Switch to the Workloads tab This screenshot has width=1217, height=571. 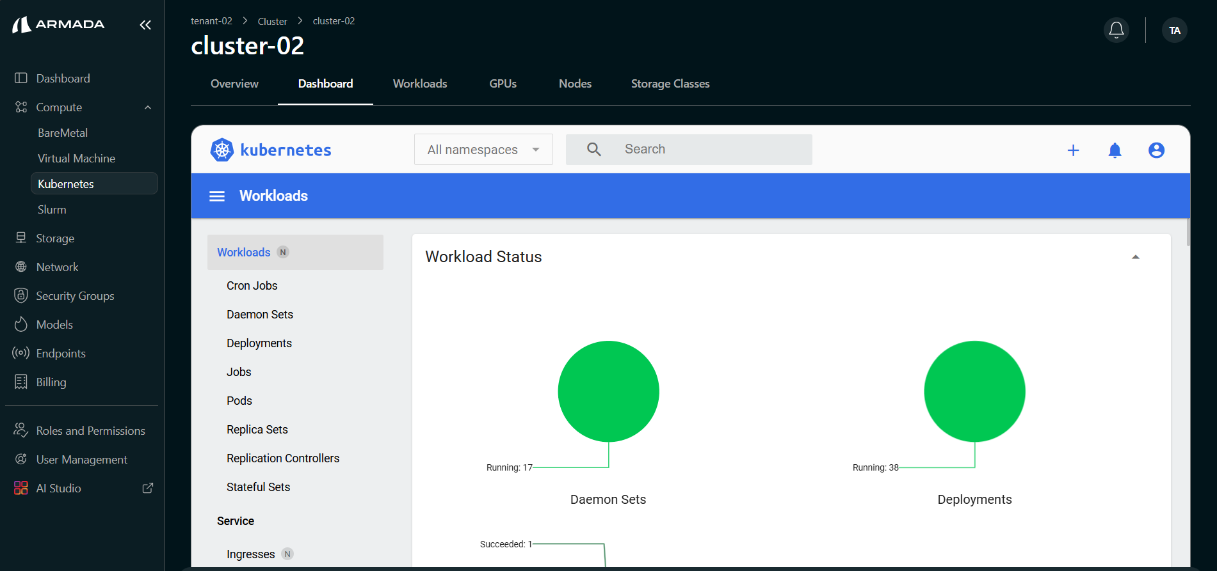point(420,84)
